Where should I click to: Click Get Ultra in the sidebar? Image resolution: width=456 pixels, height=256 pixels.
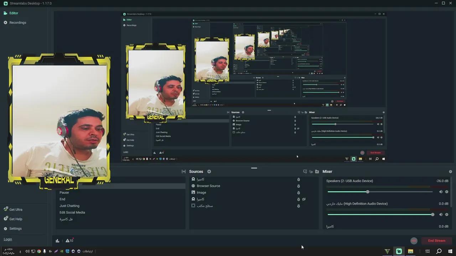(16, 209)
